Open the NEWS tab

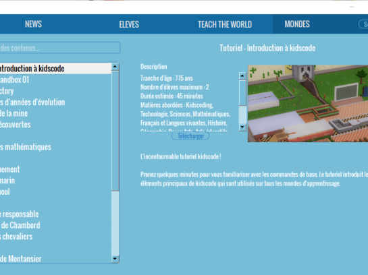33,24
